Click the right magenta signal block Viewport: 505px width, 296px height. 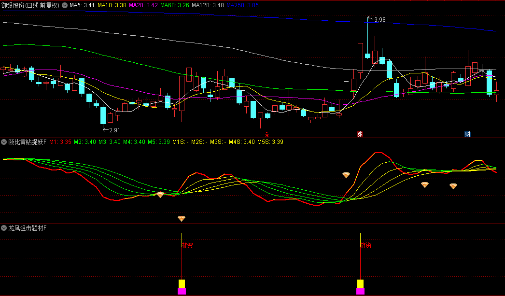coord(360,291)
